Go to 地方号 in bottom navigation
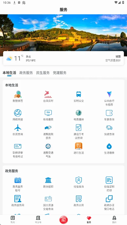This screenshot has height=225, width=127. point(38,220)
